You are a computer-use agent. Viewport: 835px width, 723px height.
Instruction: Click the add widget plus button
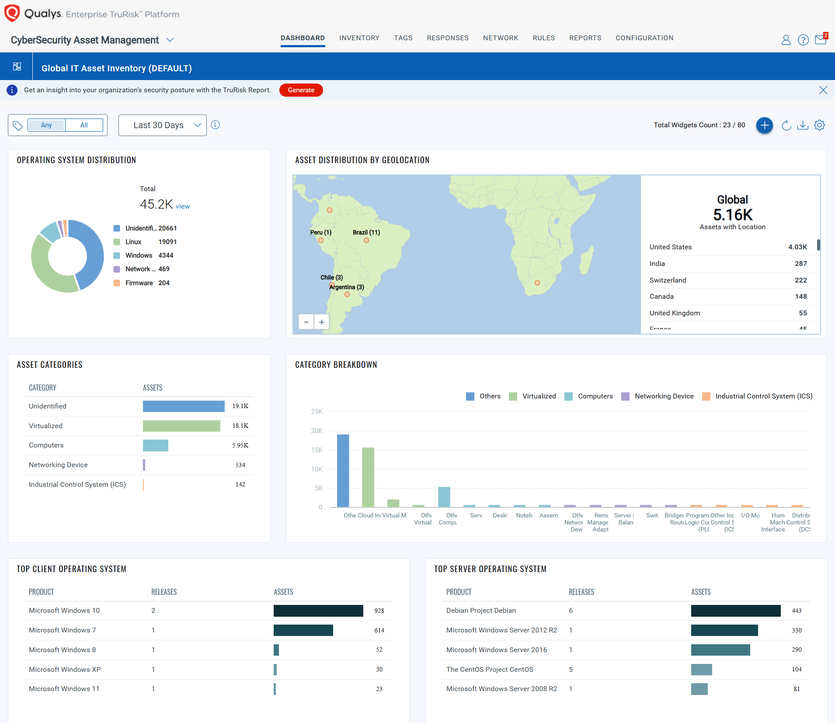pos(764,126)
